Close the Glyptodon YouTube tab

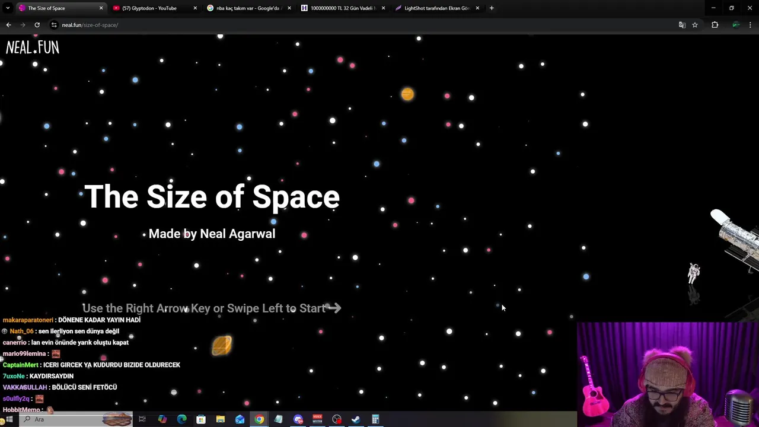click(x=195, y=8)
